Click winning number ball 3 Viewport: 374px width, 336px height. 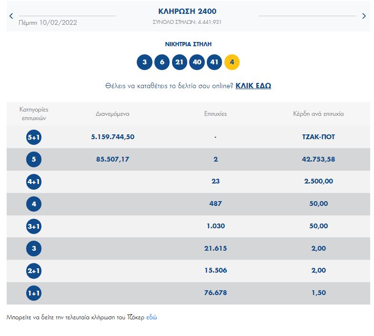pyautogui.click(x=144, y=62)
